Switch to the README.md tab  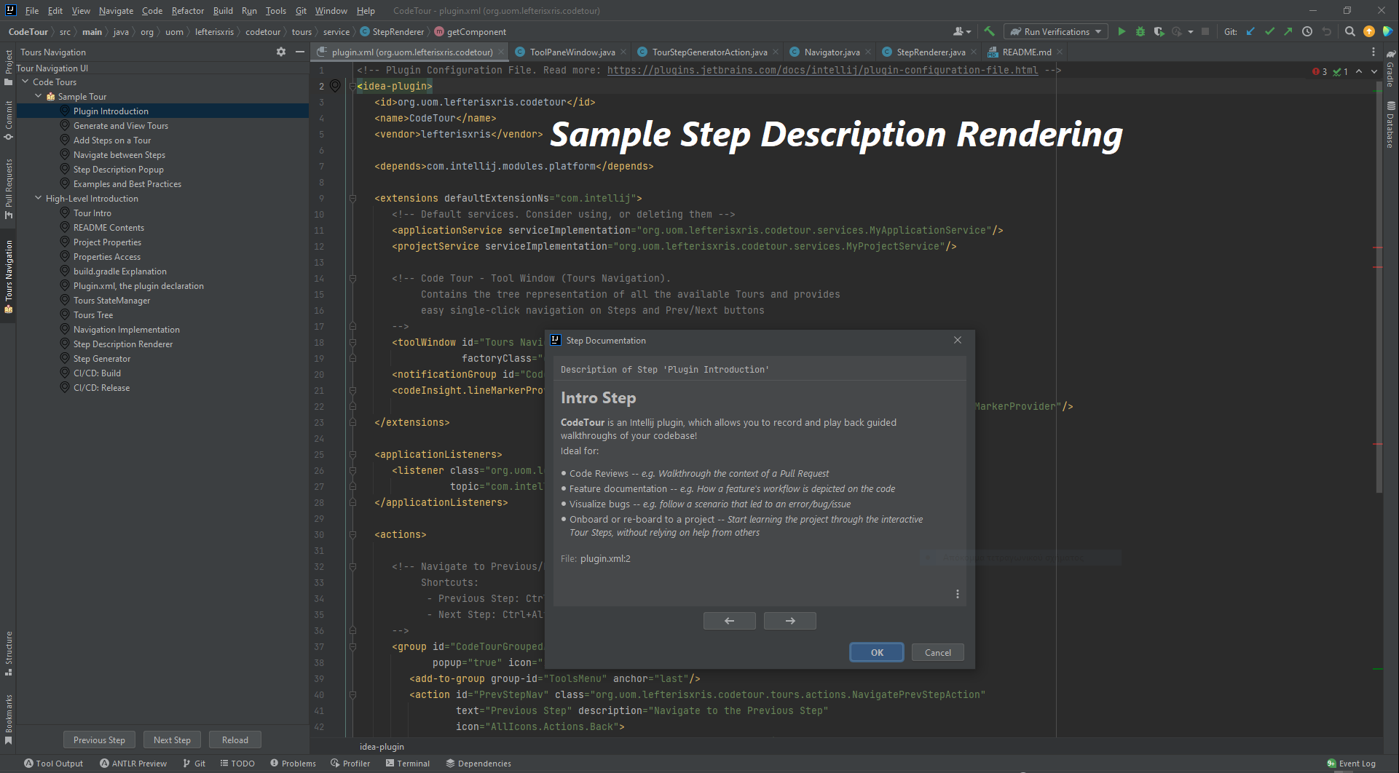tap(1026, 52)
